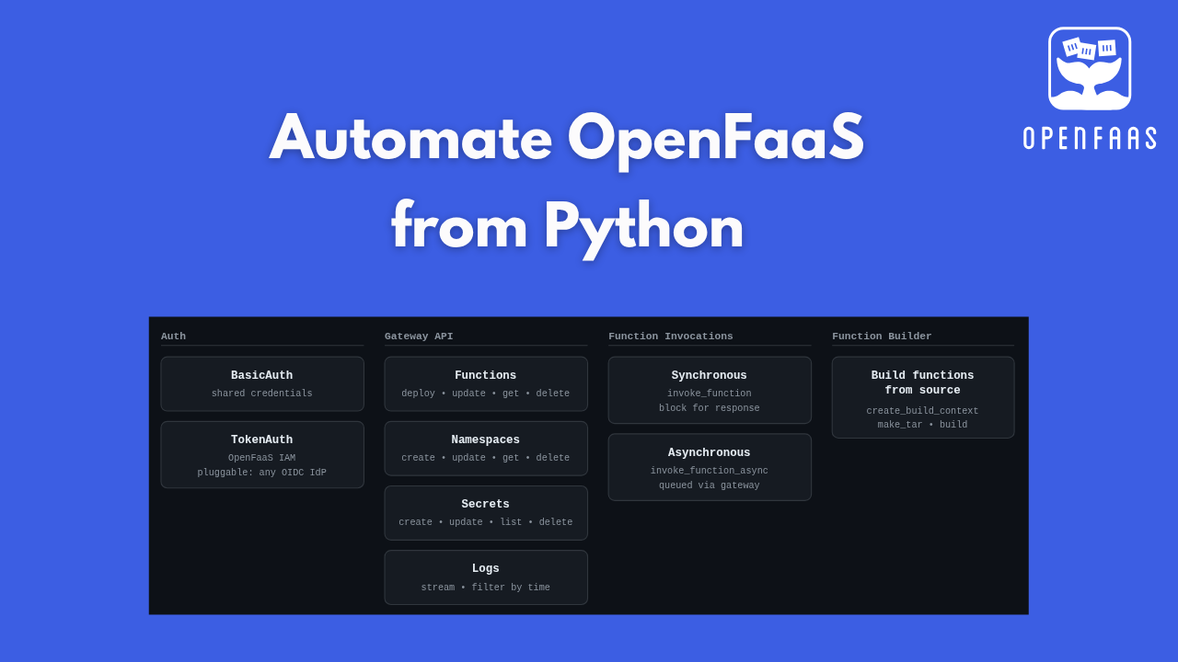Open the Namespaces card
This screenshot has width=1178, height=662.
click(x=486, y=448)
